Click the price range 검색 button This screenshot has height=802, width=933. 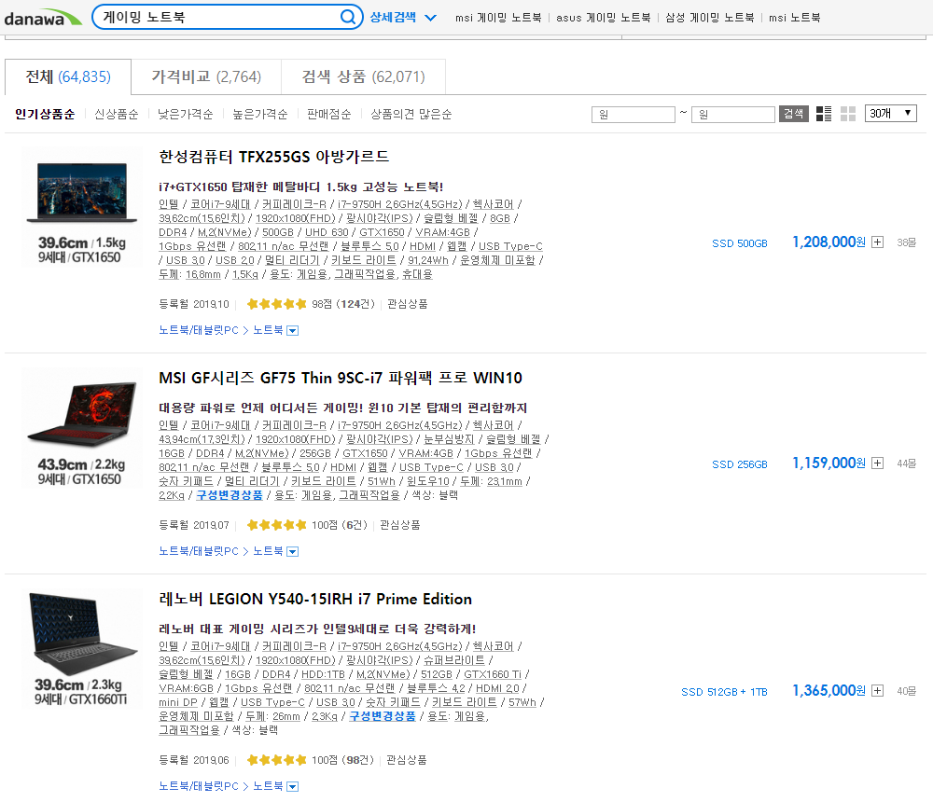[x=794, y=114]
